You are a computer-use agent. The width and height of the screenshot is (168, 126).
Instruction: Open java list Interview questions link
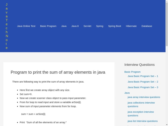143,121
